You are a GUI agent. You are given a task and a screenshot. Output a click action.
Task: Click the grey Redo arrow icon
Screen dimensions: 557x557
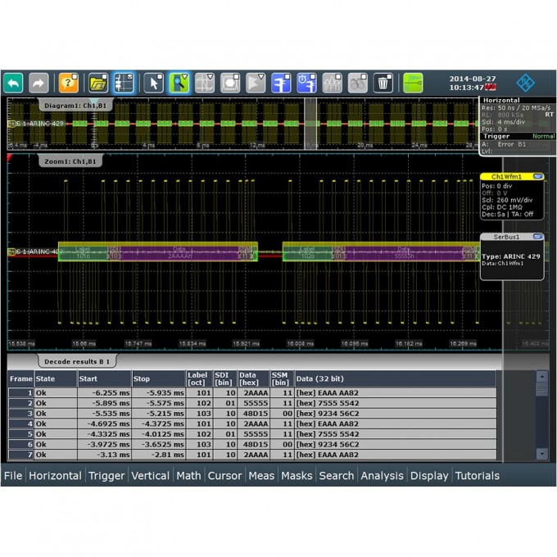[38, 83]
